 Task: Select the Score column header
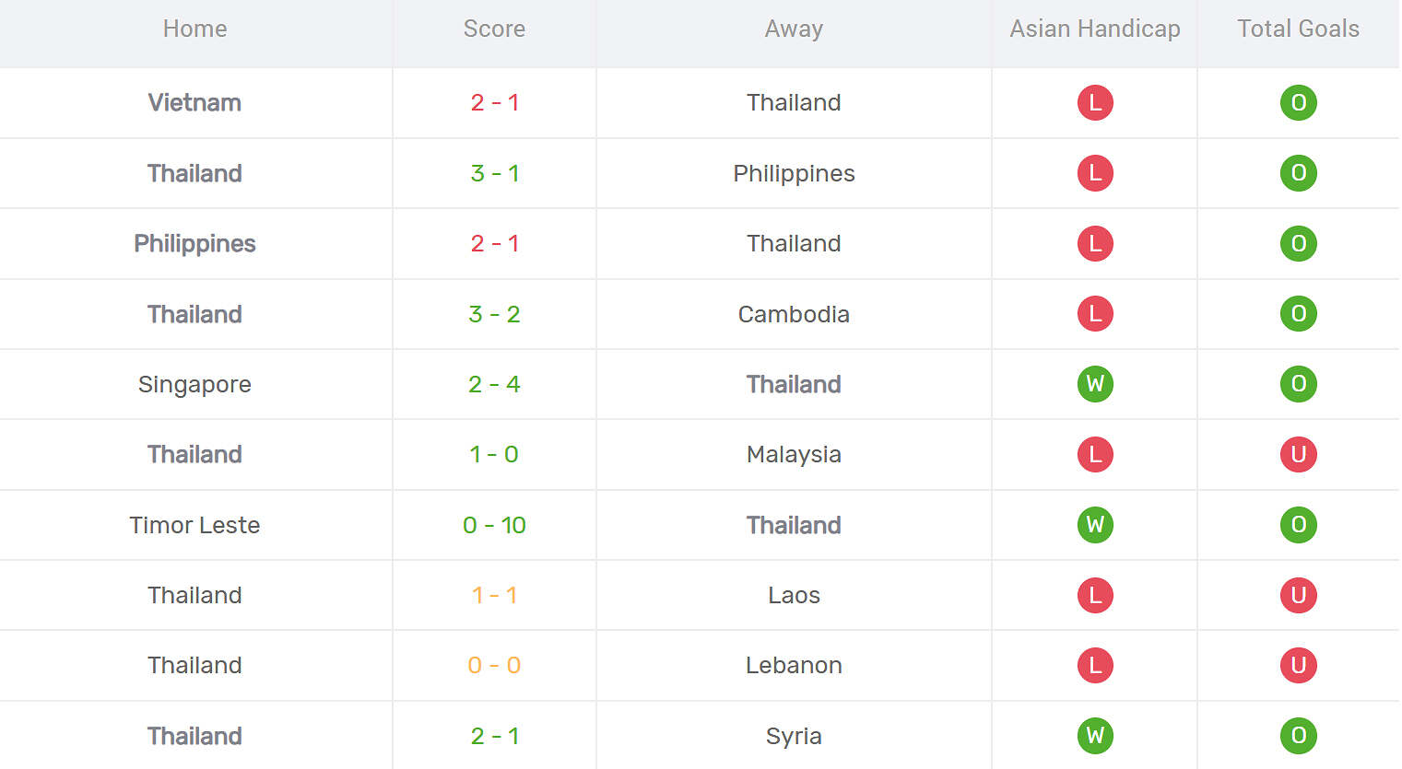494,29
